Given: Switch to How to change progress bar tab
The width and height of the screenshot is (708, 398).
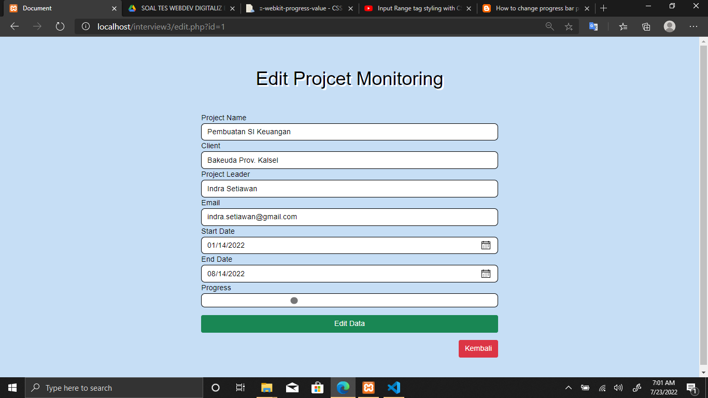Looking at the screenshot, I should 536,8.
